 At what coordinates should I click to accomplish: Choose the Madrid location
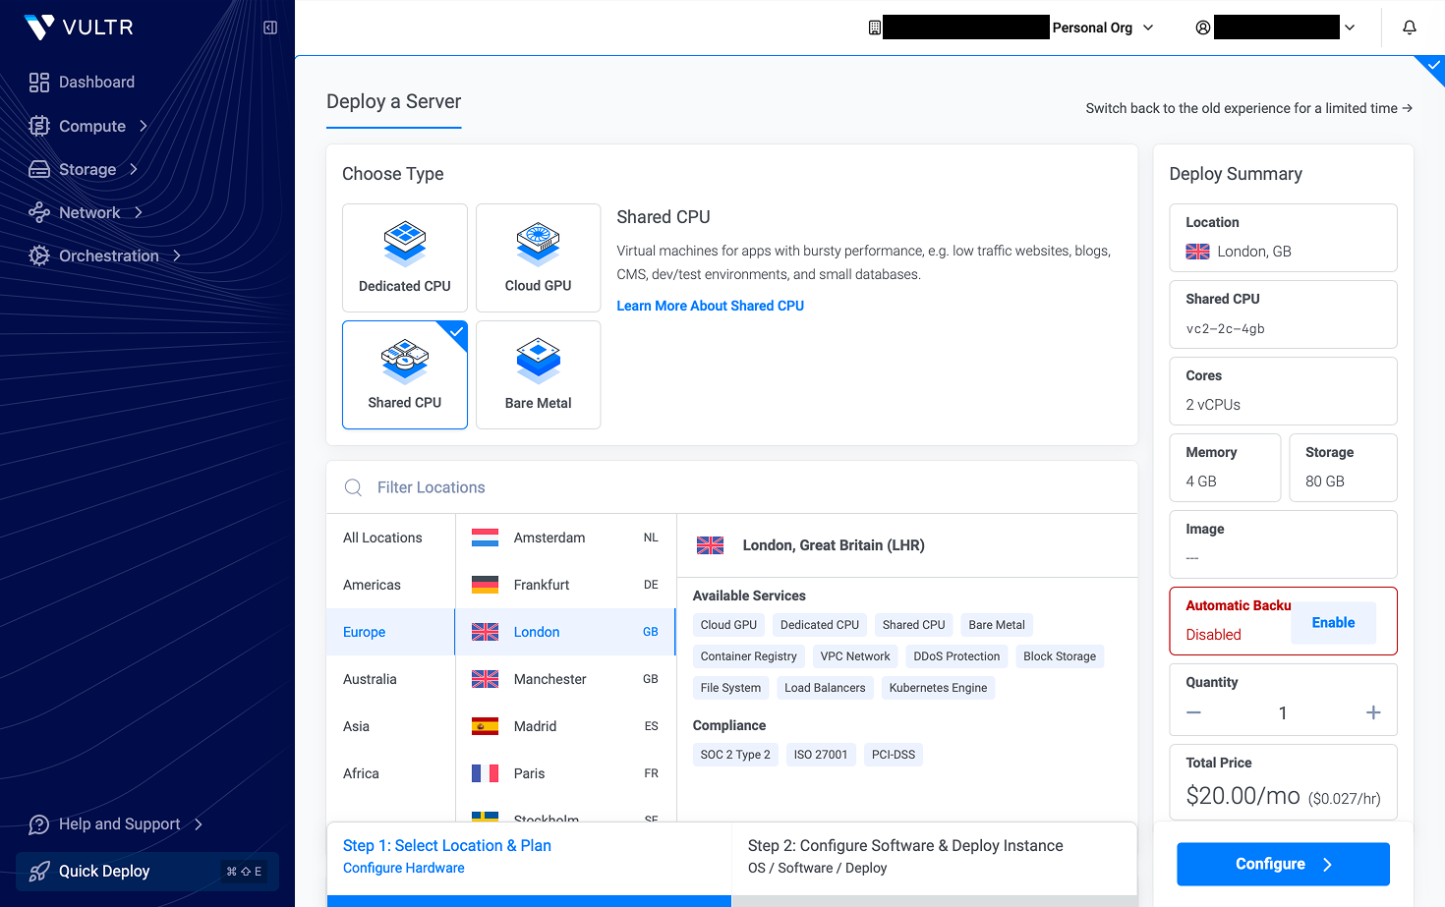point(565,726)
